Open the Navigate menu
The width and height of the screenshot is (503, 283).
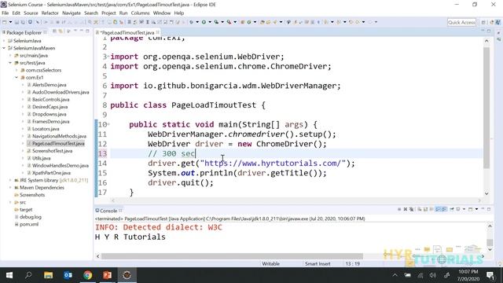point(72,13)
